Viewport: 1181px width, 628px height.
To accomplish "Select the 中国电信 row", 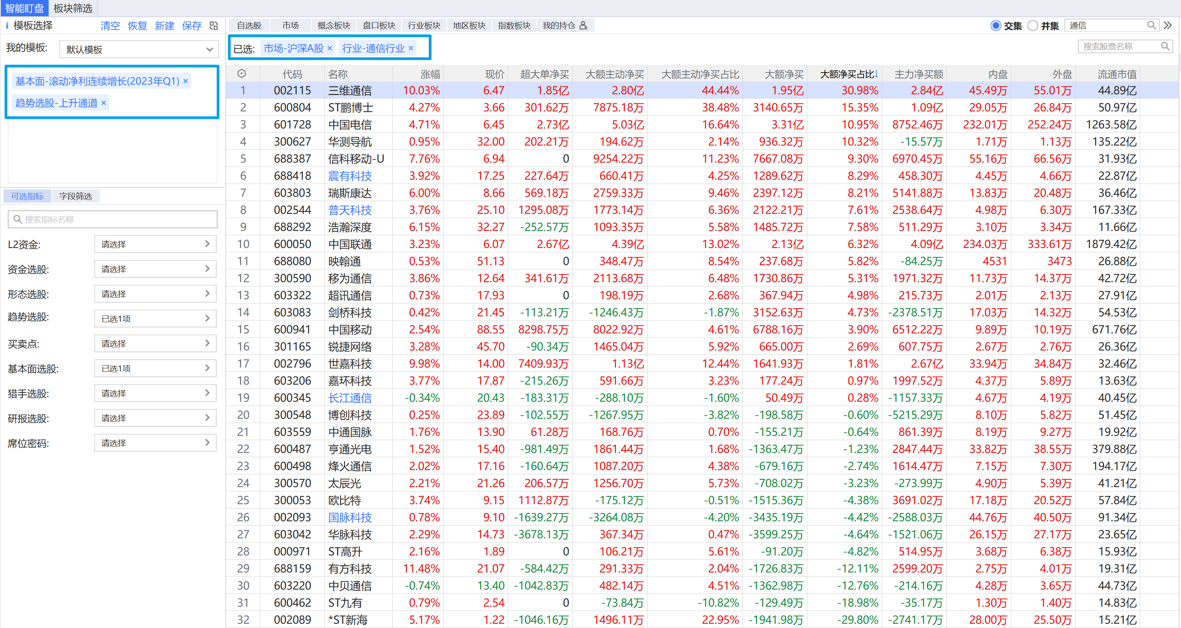I will tap(703, 125).
